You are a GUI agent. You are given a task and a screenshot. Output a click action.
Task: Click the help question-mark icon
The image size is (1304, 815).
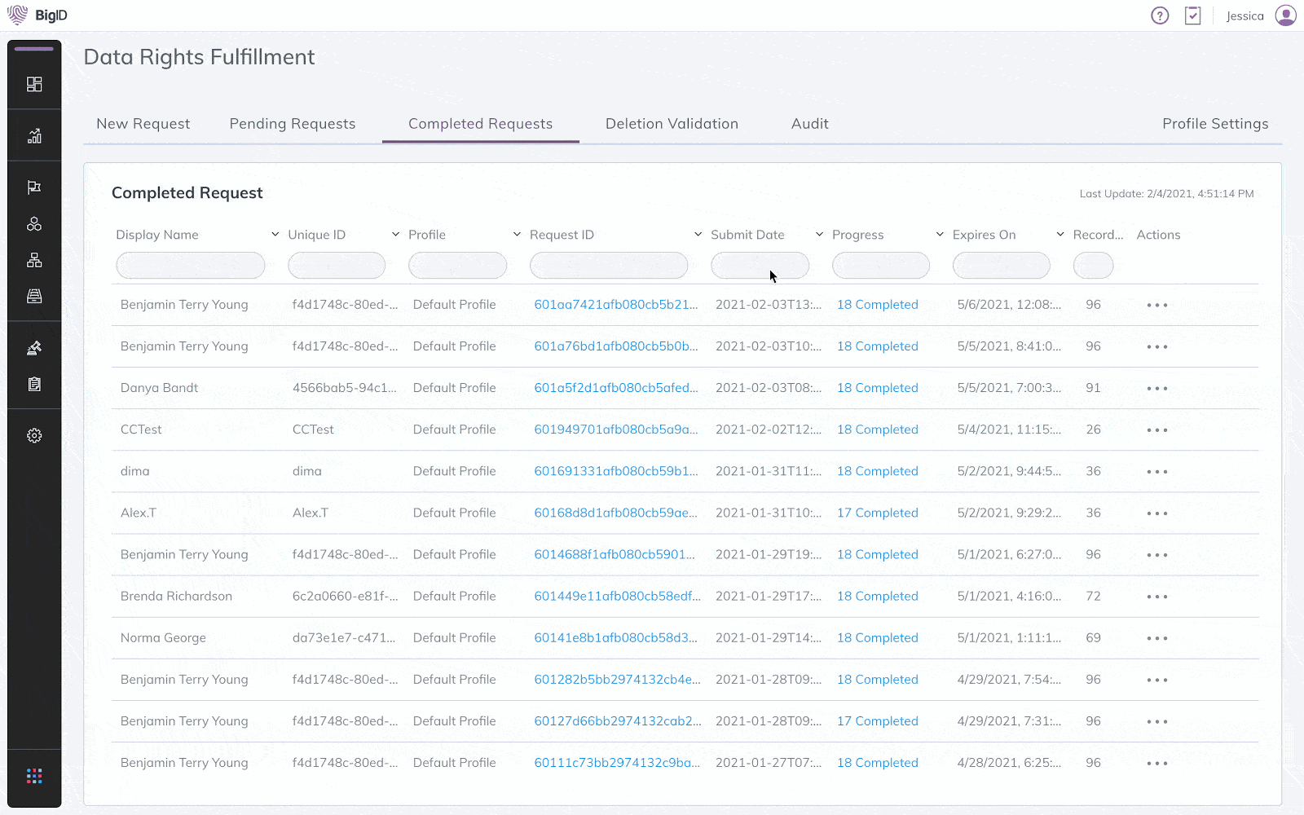[x=1160, y=15]
